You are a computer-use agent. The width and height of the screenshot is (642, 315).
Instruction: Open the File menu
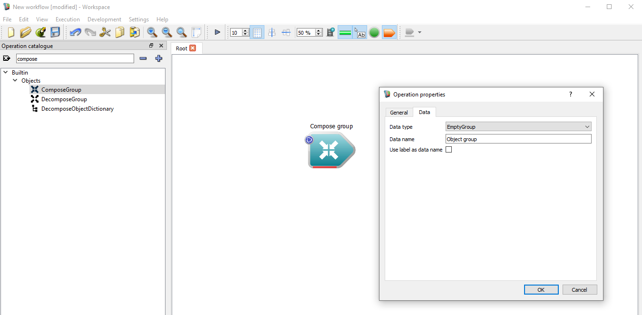point(7,19)
